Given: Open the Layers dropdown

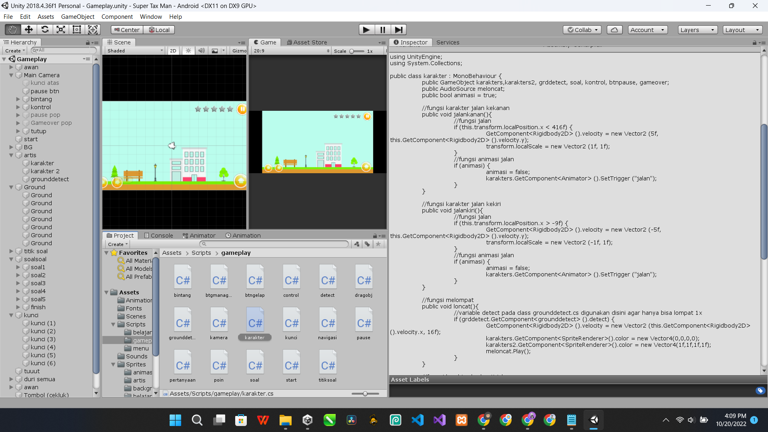Looking at the screenshot, I should click(x=697, y=30).
